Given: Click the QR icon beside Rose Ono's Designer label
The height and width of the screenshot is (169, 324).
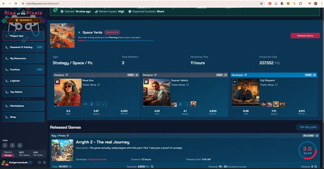Looking at the screenshot, I should [67, 75].
